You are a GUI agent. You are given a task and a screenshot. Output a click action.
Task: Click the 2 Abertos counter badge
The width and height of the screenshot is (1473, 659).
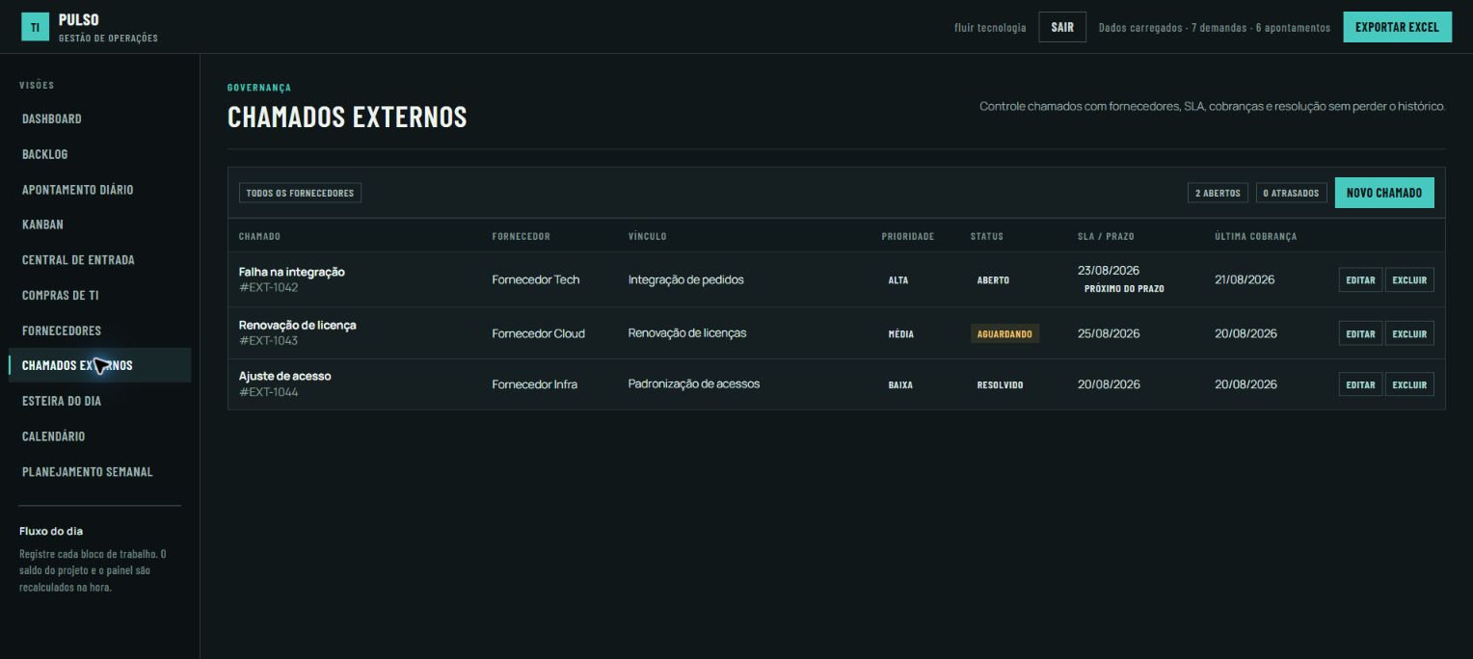click(1218, 193)
